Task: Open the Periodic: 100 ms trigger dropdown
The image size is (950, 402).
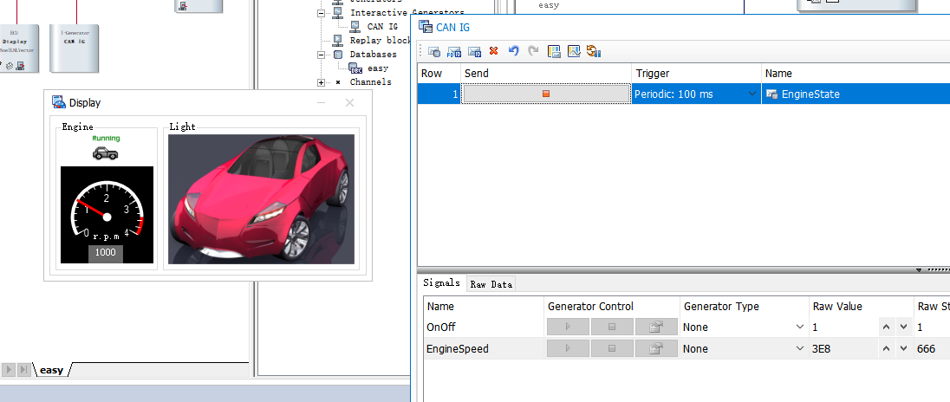Action: click(x=752, y=94)
